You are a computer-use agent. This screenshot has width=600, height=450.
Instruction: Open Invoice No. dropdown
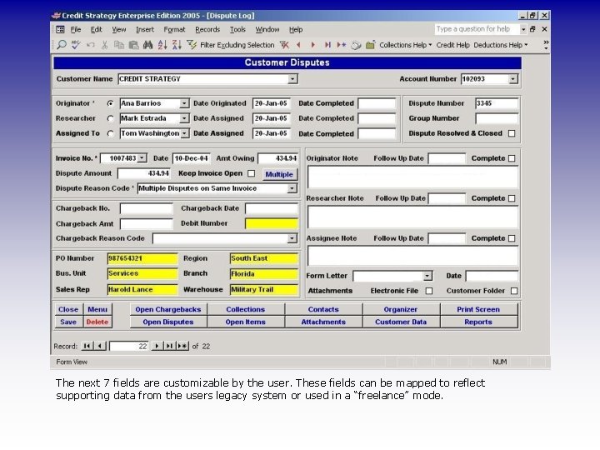[x=142, y=158]
